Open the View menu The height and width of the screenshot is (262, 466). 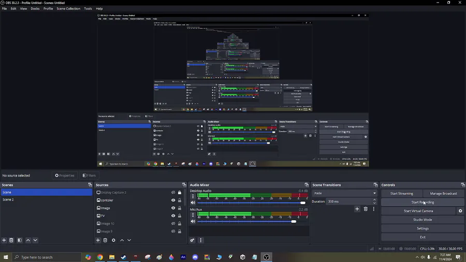[x=23, y=9]
